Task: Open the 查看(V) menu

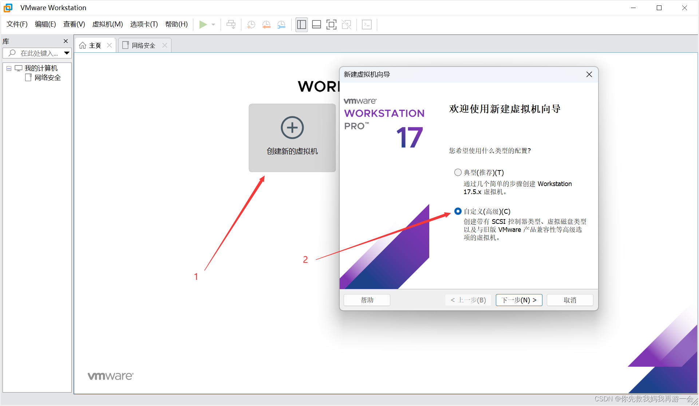Action: [74, 24]
